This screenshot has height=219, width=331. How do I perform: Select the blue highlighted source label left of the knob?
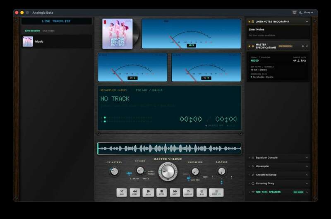[x=129, y=173]
